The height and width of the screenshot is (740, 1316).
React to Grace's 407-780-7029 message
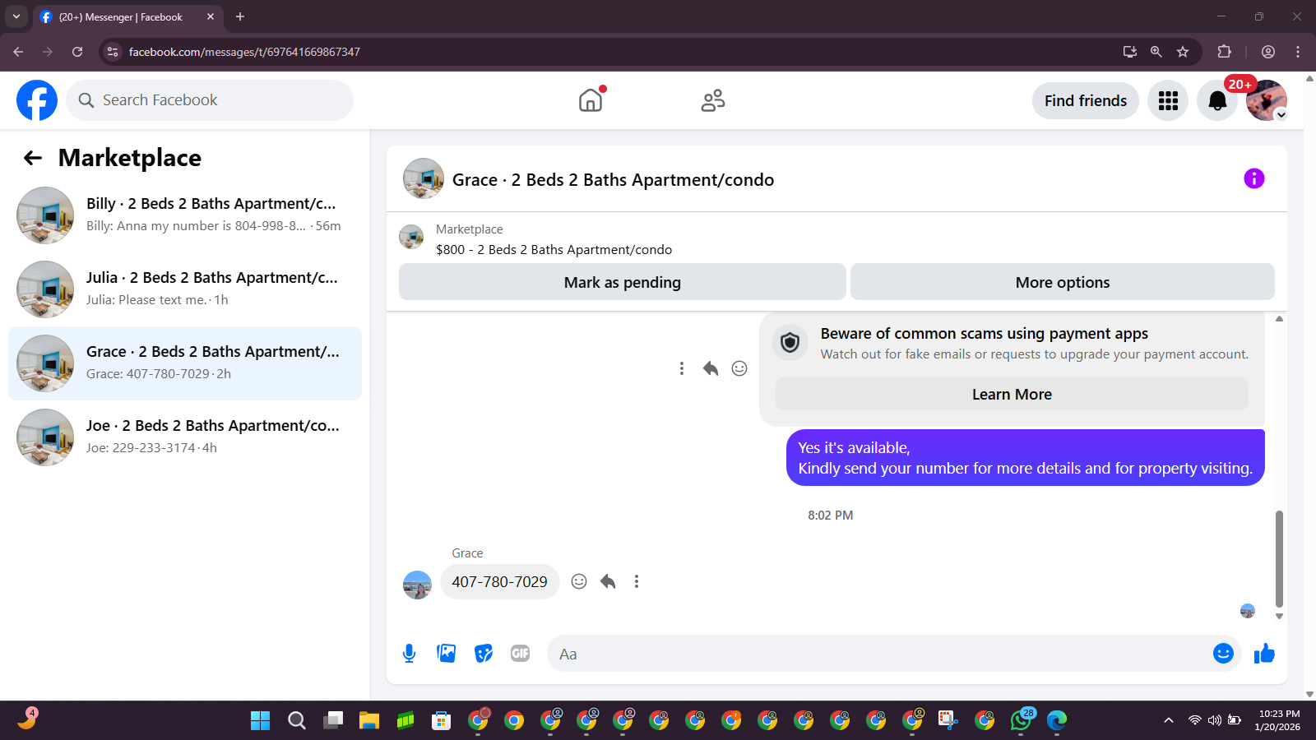tap(579, 581)
